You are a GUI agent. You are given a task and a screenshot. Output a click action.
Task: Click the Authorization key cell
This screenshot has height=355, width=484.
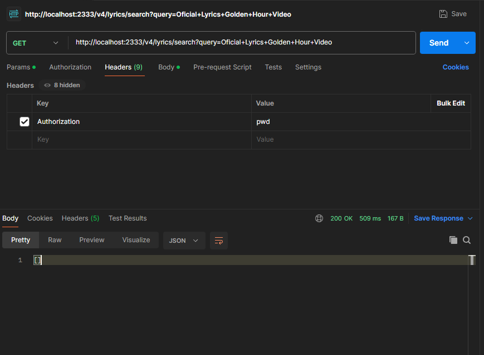pyautogui.click(x=141, y=122)
